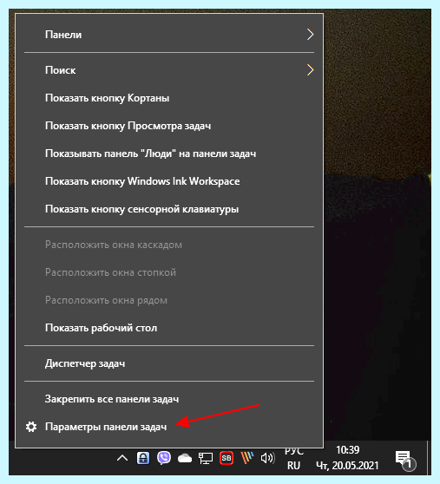Click the network computer tray icon
The image size is (440, 484).
point(206,458)
